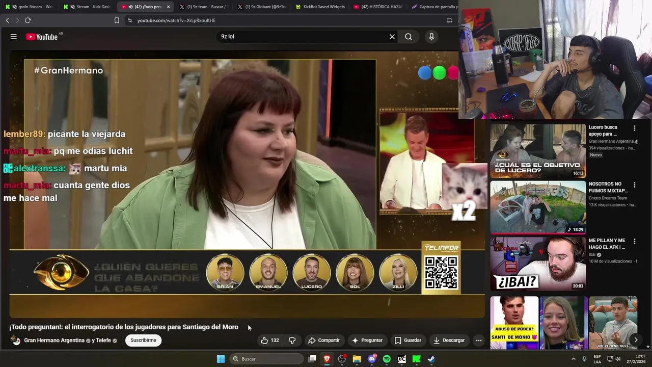Open Kick app from taskbar
Viewport: 652px width, 367px height.
point(417,359)
